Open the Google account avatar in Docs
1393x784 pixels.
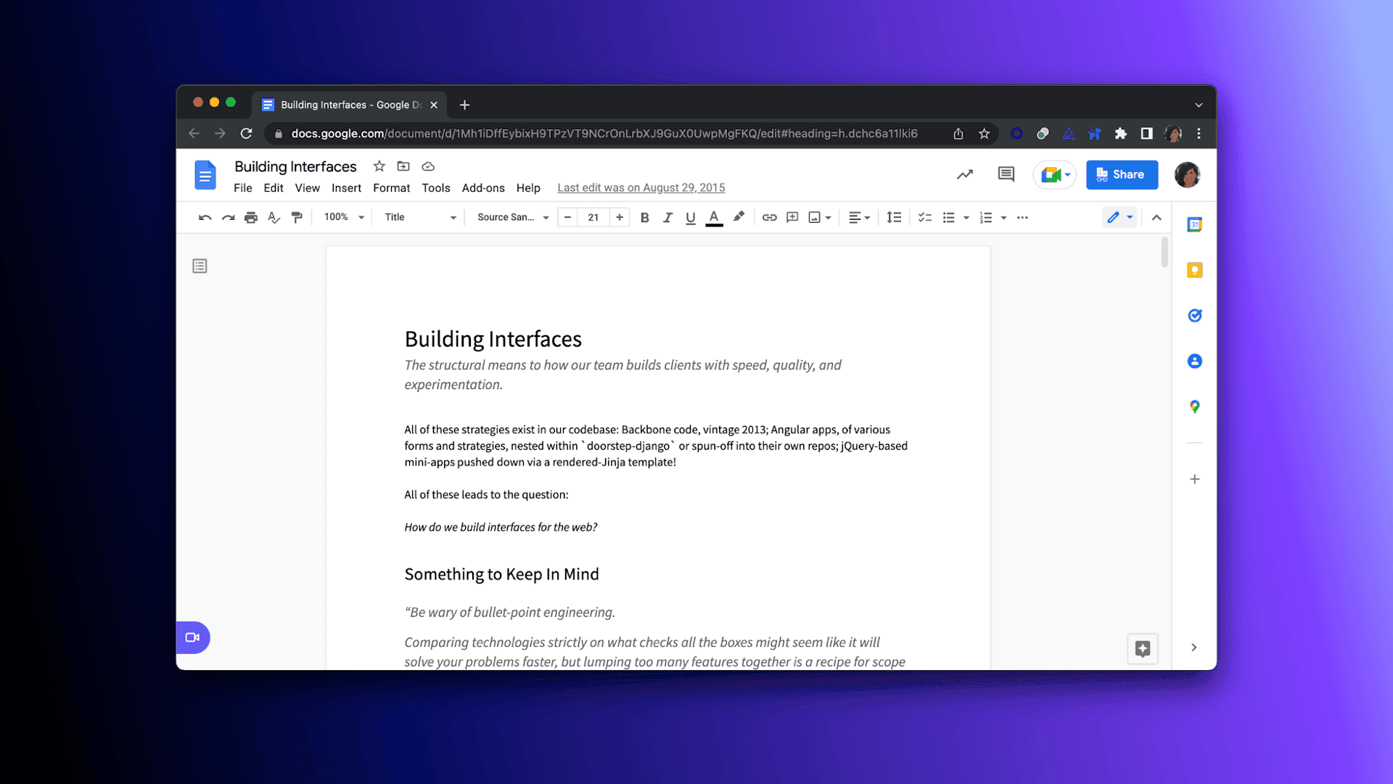pos(1187,174)
